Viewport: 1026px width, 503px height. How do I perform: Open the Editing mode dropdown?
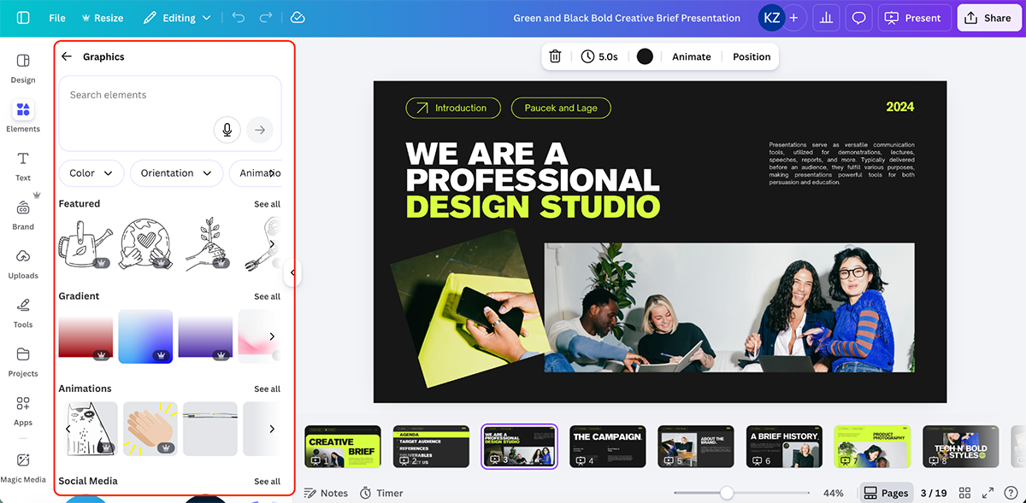coord(177,17)
